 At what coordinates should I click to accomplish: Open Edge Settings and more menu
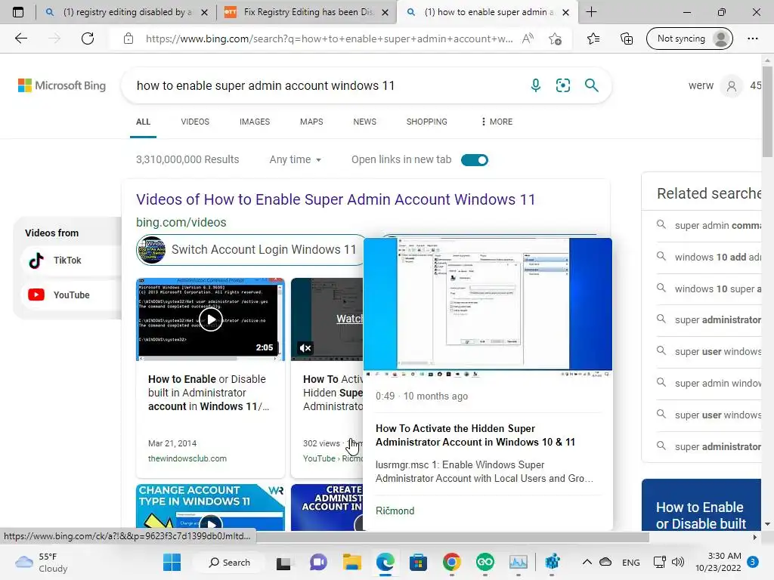(752, 39)
